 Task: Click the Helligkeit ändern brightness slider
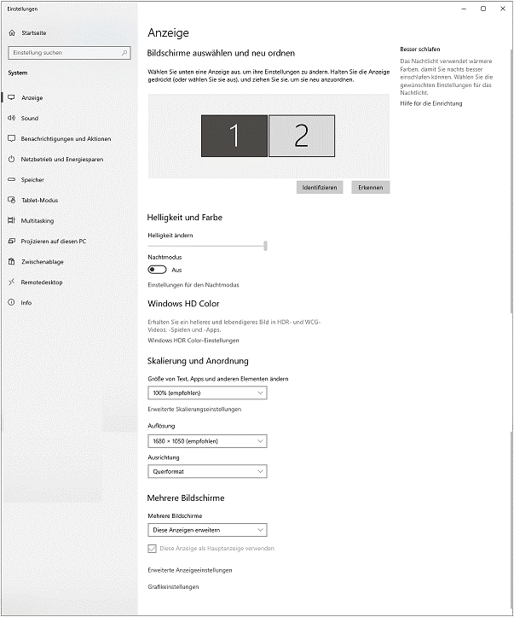207,246
